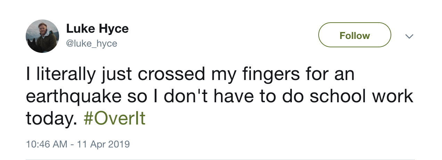Click the word "today." before the hashtag
Viewport: 442px width, 160px height.
(x=51, y=119)
